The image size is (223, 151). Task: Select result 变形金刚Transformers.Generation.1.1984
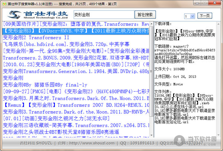coord(76,71)
